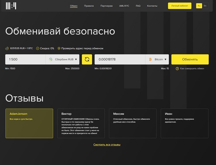Click the Обменять button

click(190, 59)
